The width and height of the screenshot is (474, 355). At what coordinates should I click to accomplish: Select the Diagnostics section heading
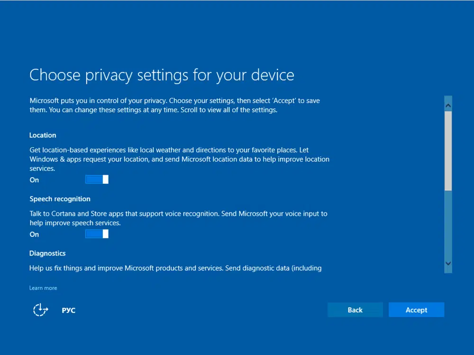47,253
